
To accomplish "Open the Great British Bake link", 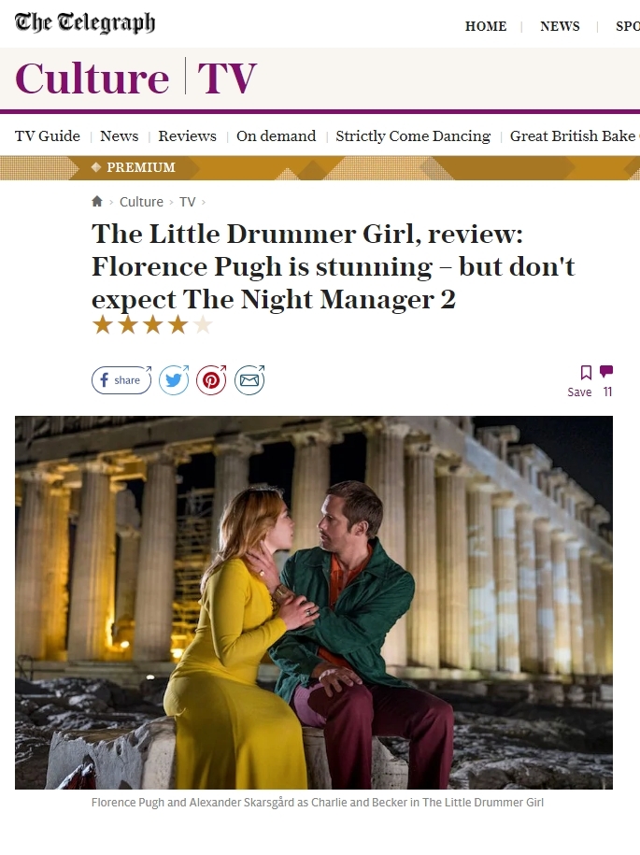I will point(575,135).
